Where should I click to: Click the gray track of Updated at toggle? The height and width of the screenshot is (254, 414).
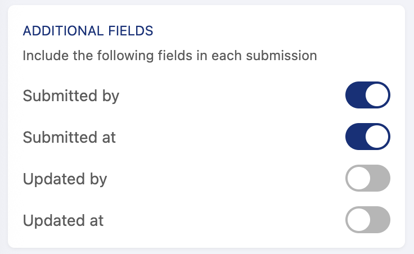point(380,220)
